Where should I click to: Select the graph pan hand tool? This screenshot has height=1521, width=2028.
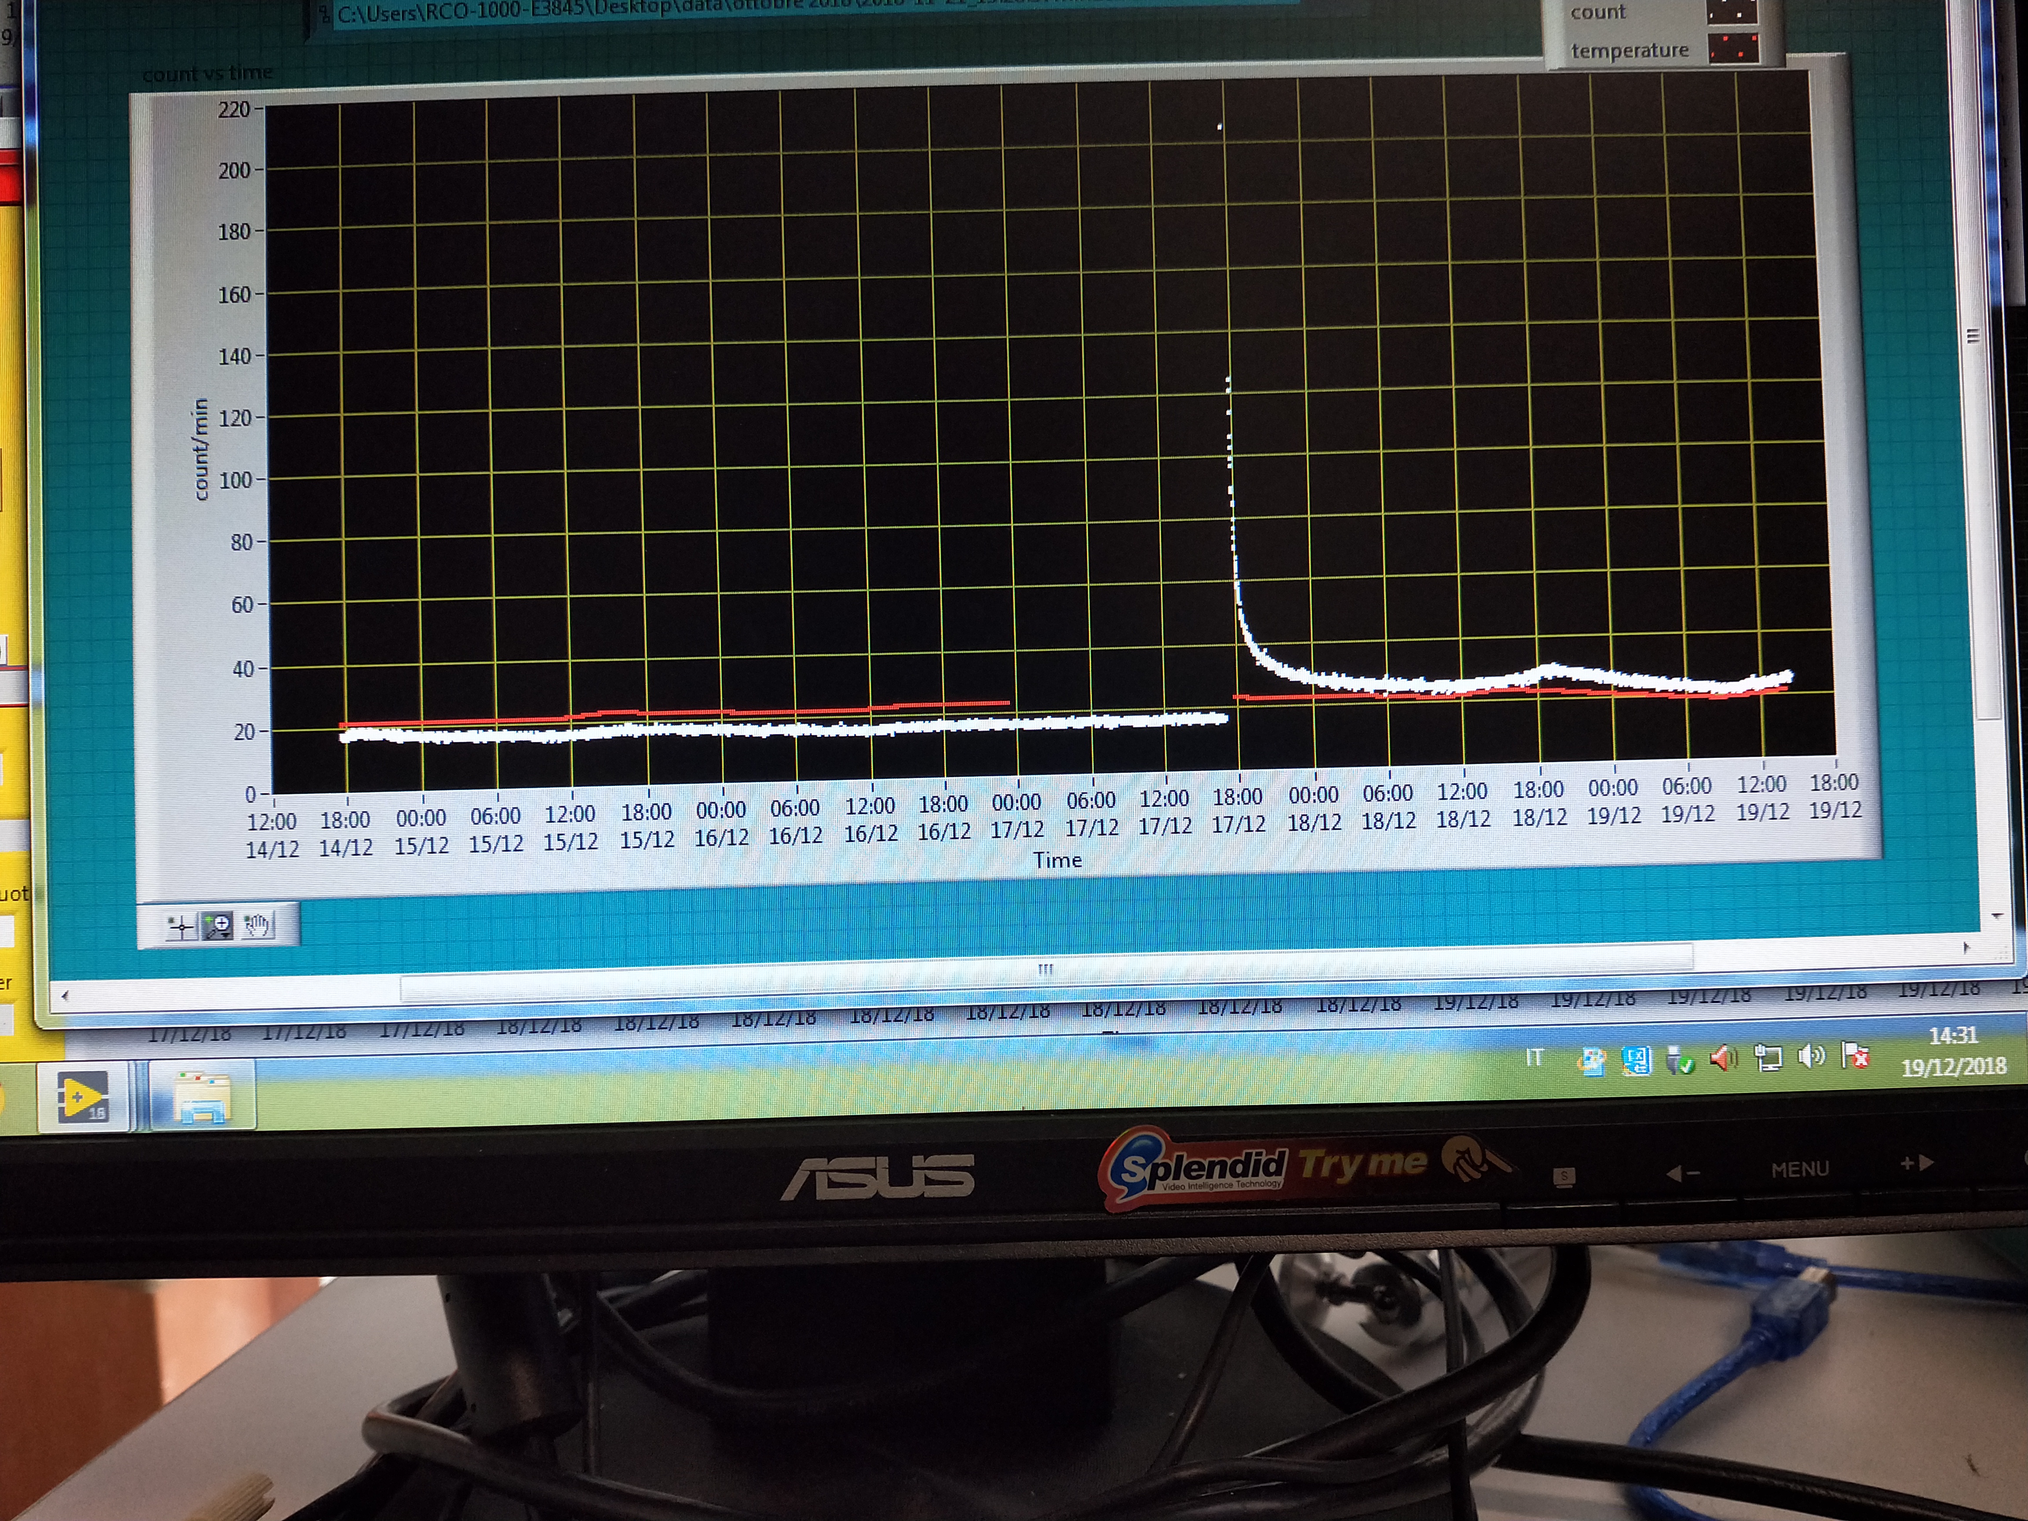click(x=257, y=925)
